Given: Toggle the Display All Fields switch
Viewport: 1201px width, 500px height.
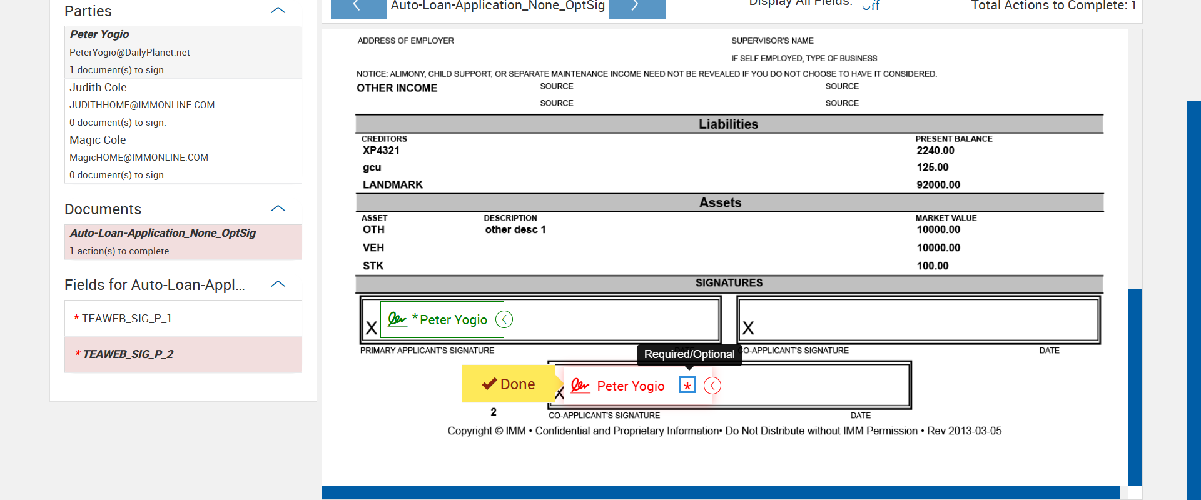Looking at the screenshot, I should (x=871, y=5).
